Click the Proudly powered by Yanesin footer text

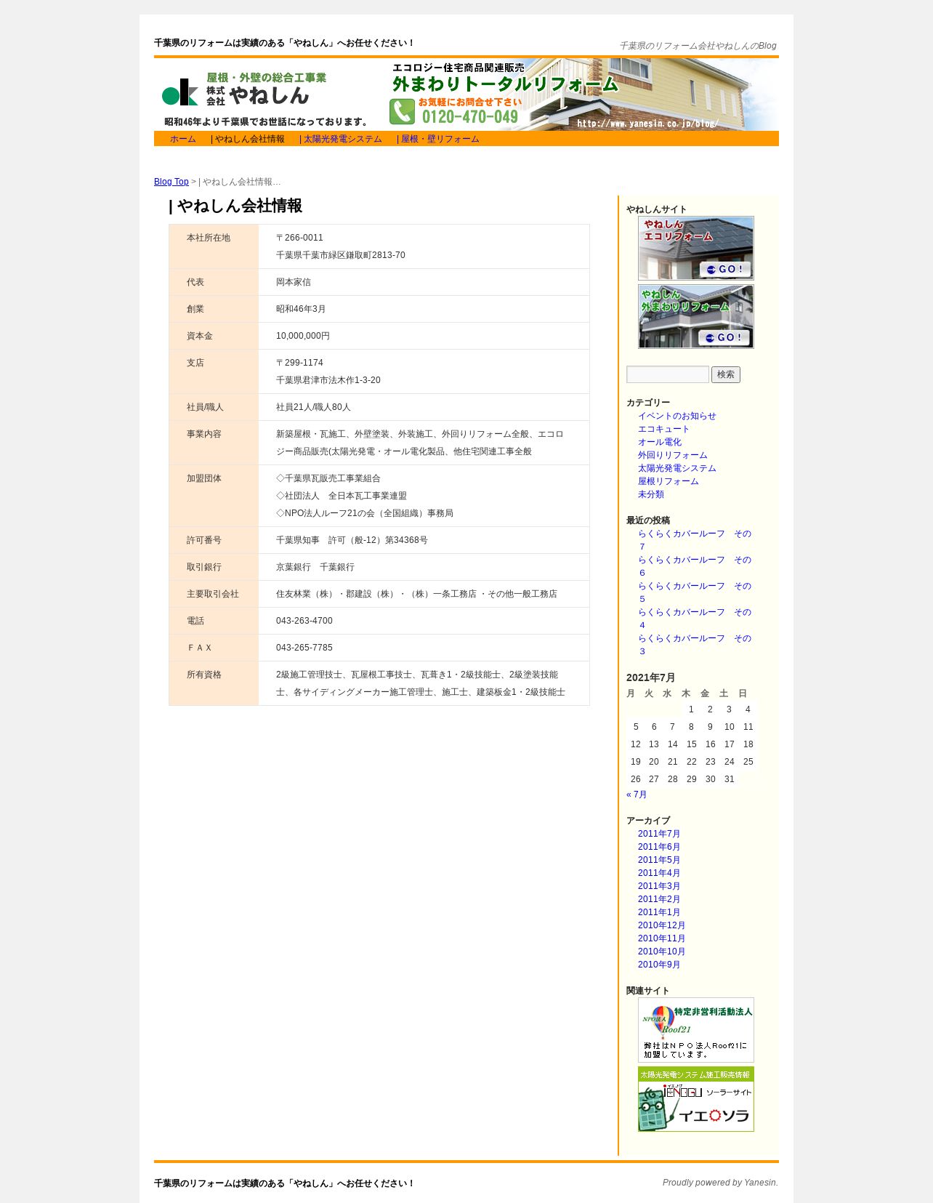(x=720, y=1183)
